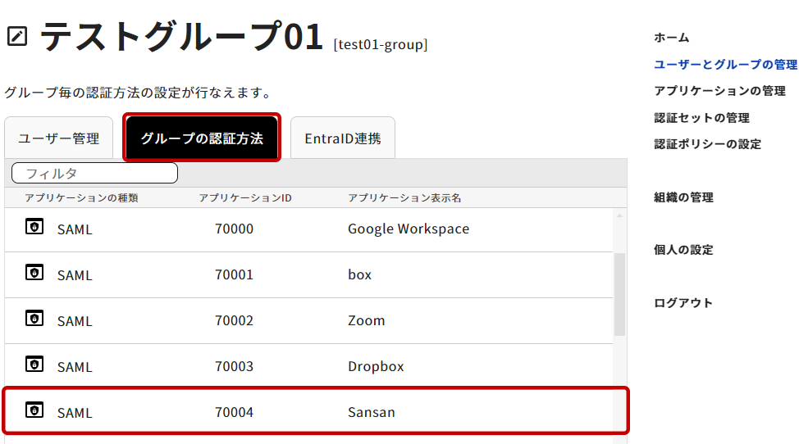Focus the フィルタ input field
This screenshot has width=799, height=444.
click(95, 174)
